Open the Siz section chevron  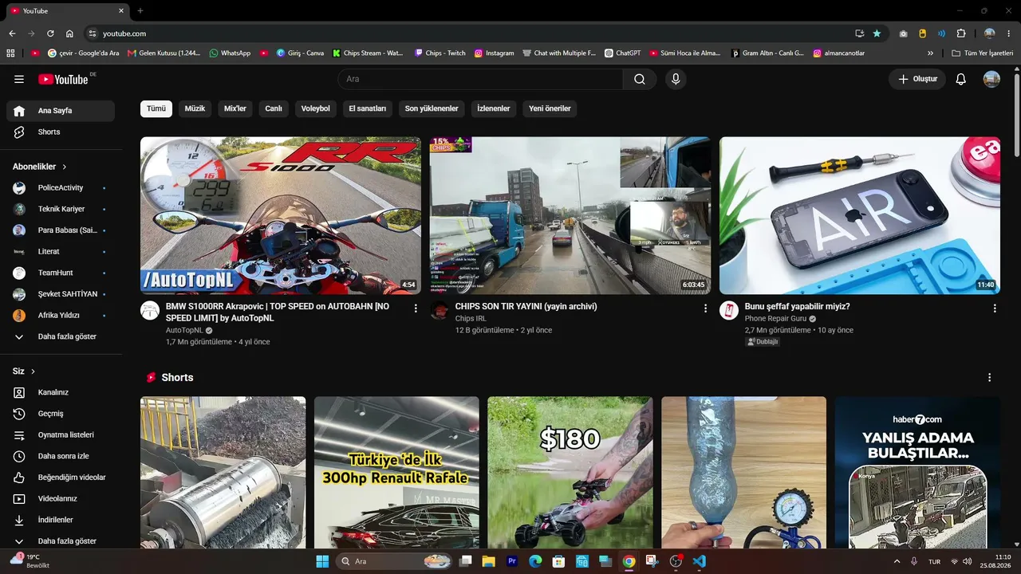coord(34,372)
